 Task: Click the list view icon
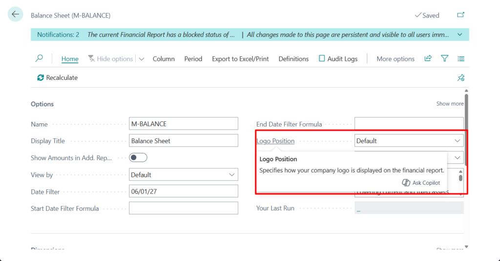point(461,58)
